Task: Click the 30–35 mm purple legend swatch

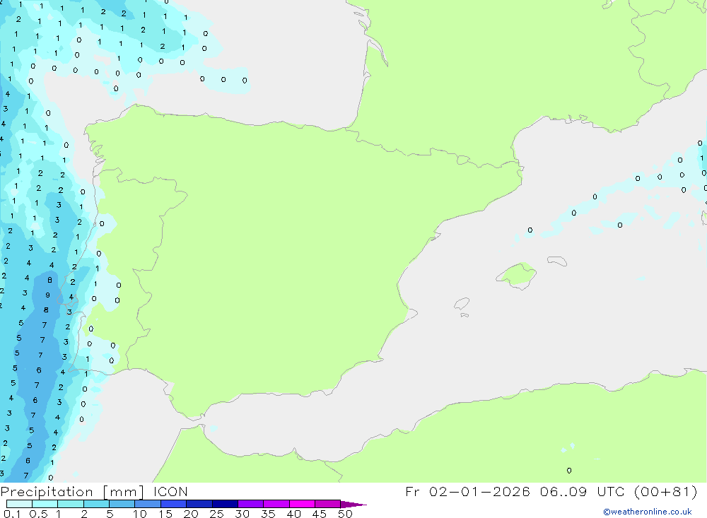Action: (251, 504)
